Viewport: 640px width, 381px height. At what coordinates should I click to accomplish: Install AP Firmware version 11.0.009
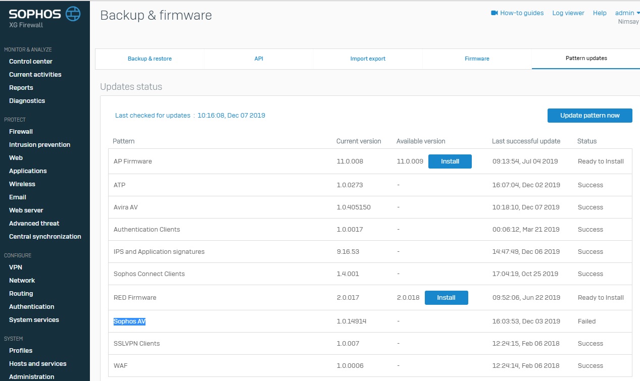point(450,161)
